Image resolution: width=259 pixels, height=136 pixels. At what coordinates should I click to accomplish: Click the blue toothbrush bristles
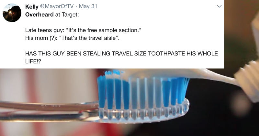coord(142,93)
